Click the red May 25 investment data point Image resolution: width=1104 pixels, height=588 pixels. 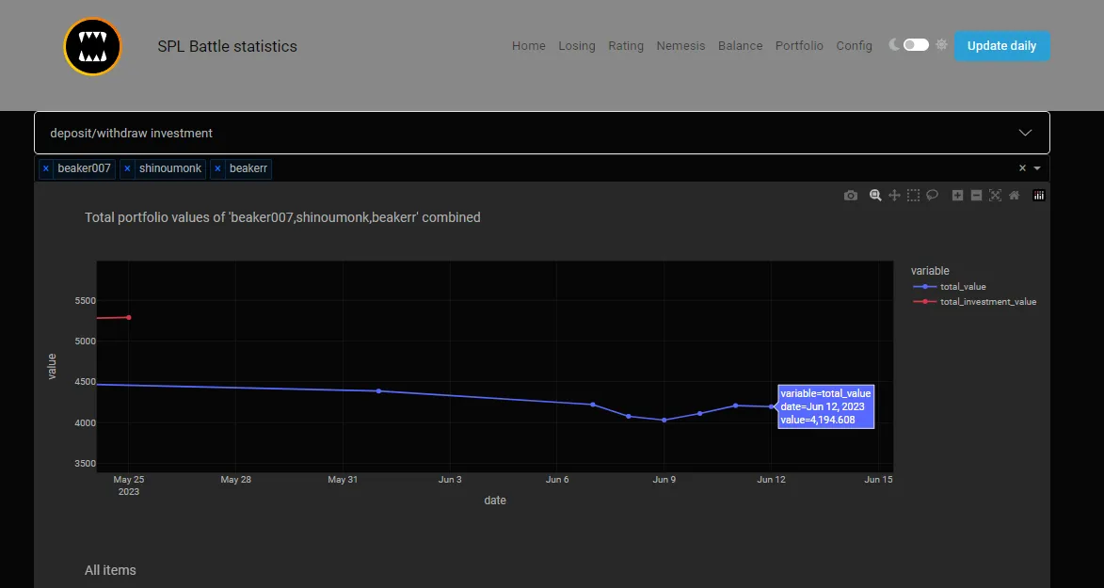[129, 318]
